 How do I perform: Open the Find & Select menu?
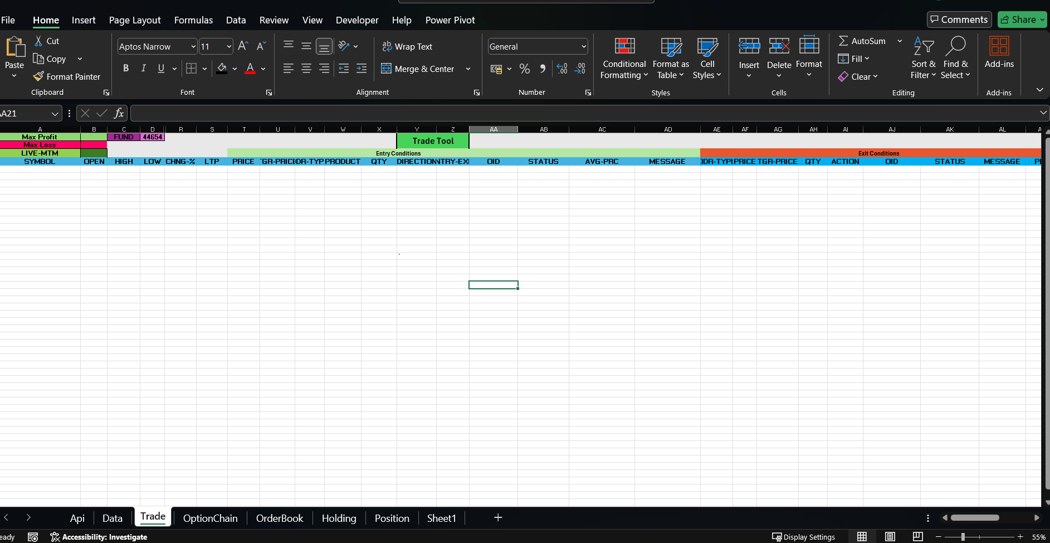(x=956, y=58)
